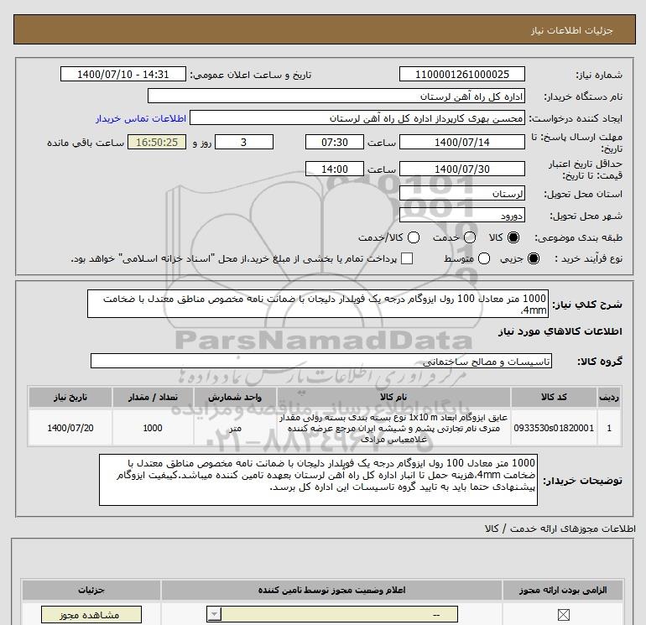Click the 'اعلام وضعیت مجوز توسط تامین کننده' header

(331, 590)
